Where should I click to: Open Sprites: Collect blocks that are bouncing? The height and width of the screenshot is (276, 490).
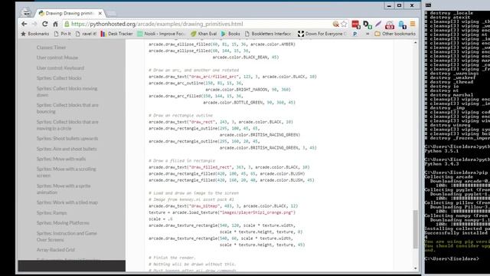(x=67, y=108)
